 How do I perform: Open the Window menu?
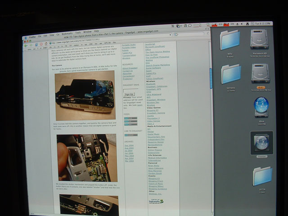(x=87, y=32)
